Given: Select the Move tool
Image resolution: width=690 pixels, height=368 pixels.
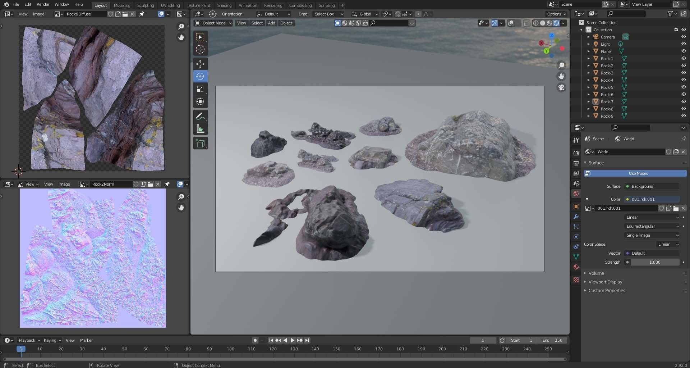Looking at the screenshot, I should 200,64.
